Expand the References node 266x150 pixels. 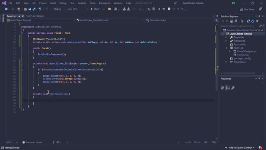tap(226, 41)
